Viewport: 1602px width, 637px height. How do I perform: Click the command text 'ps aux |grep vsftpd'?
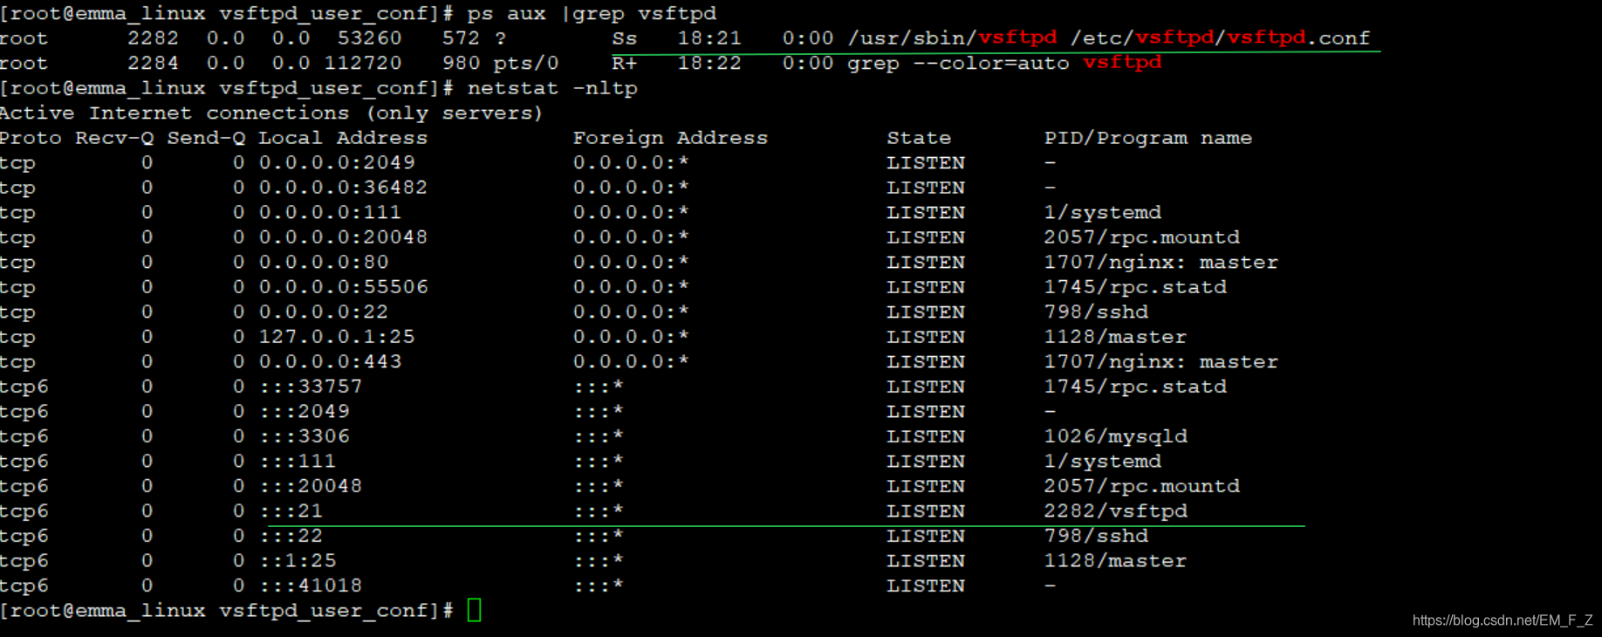pos(592,14)
